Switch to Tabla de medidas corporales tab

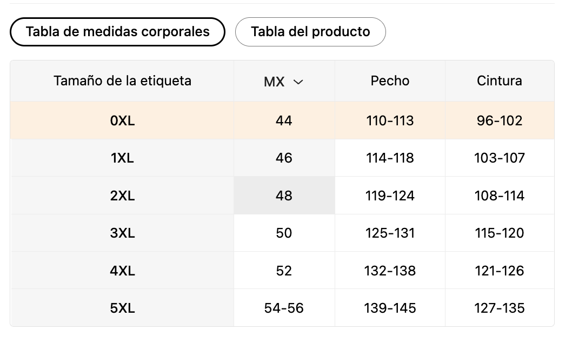tap(117, 32)
